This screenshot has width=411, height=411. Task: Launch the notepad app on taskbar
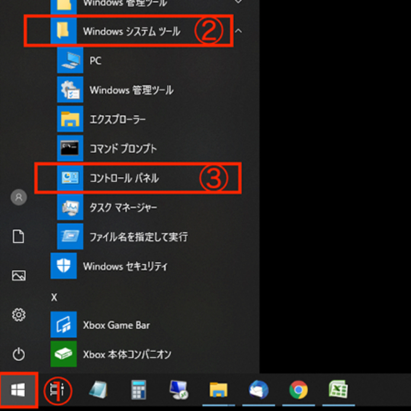(98, 390)
